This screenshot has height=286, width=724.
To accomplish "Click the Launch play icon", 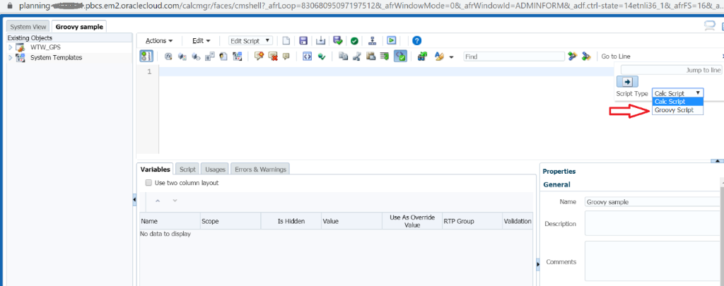I will 391,41.
